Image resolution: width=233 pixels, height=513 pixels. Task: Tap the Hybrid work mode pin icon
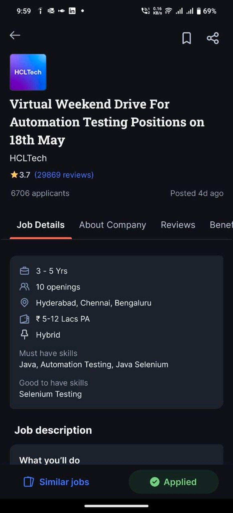click(x=24, y=335)
